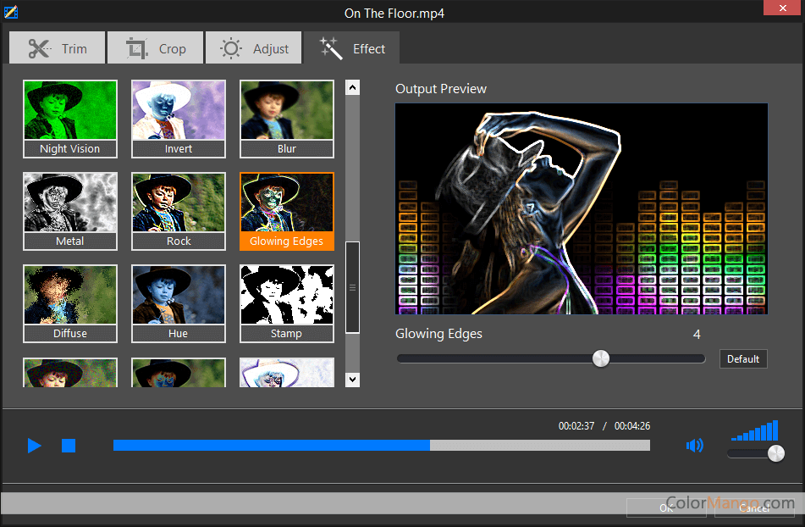Adjust the Glowing Edges intensity slider
Image resolution: width=805 pixels, height=527 pixels.
pos(601,358)
